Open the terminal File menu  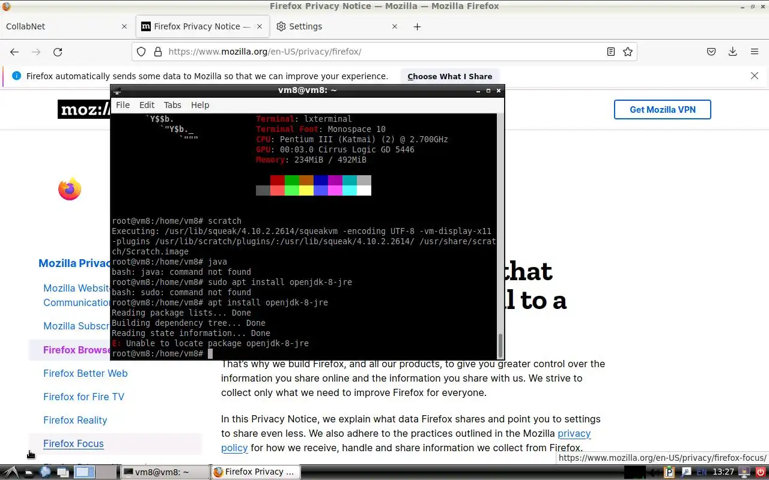pyautogui.click(x=123, y=105)
